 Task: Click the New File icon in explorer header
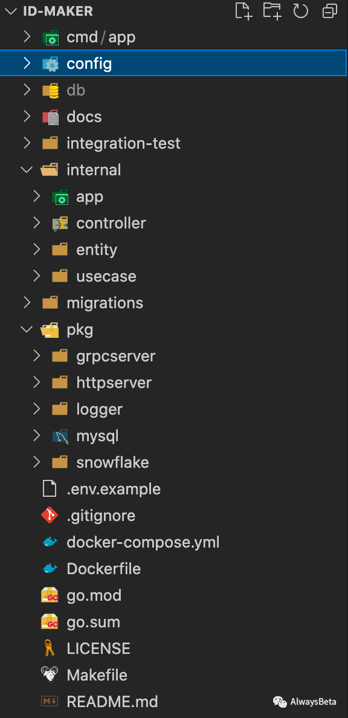pos(243,11)
